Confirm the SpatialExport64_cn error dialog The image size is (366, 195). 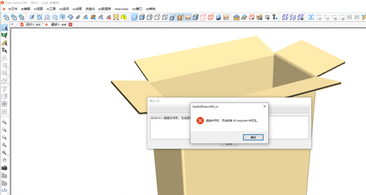(x=253, y=137)
